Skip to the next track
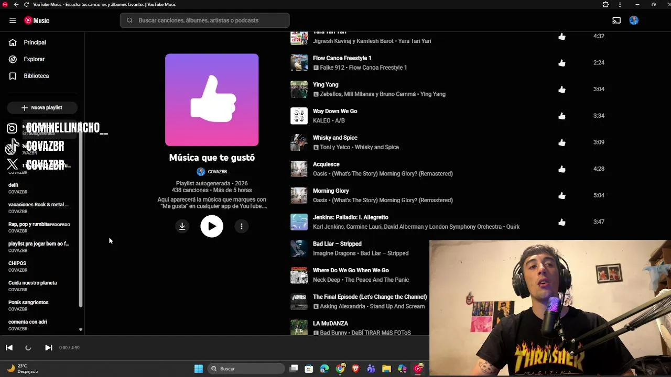The width and height of the screenshot is (671, 377). 48,348
